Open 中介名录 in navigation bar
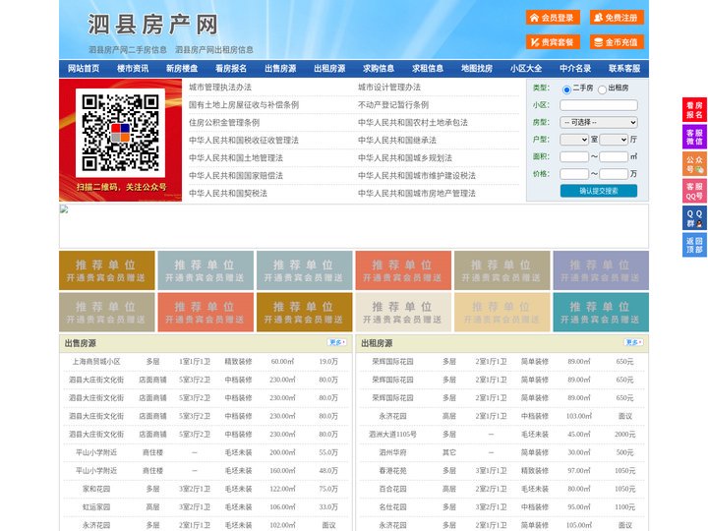708x531 pixels. (575, 69)
